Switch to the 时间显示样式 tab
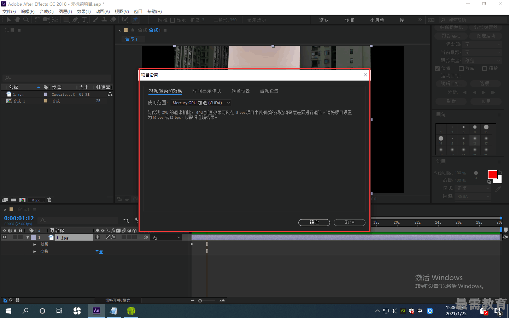 [x=206, y=91]
